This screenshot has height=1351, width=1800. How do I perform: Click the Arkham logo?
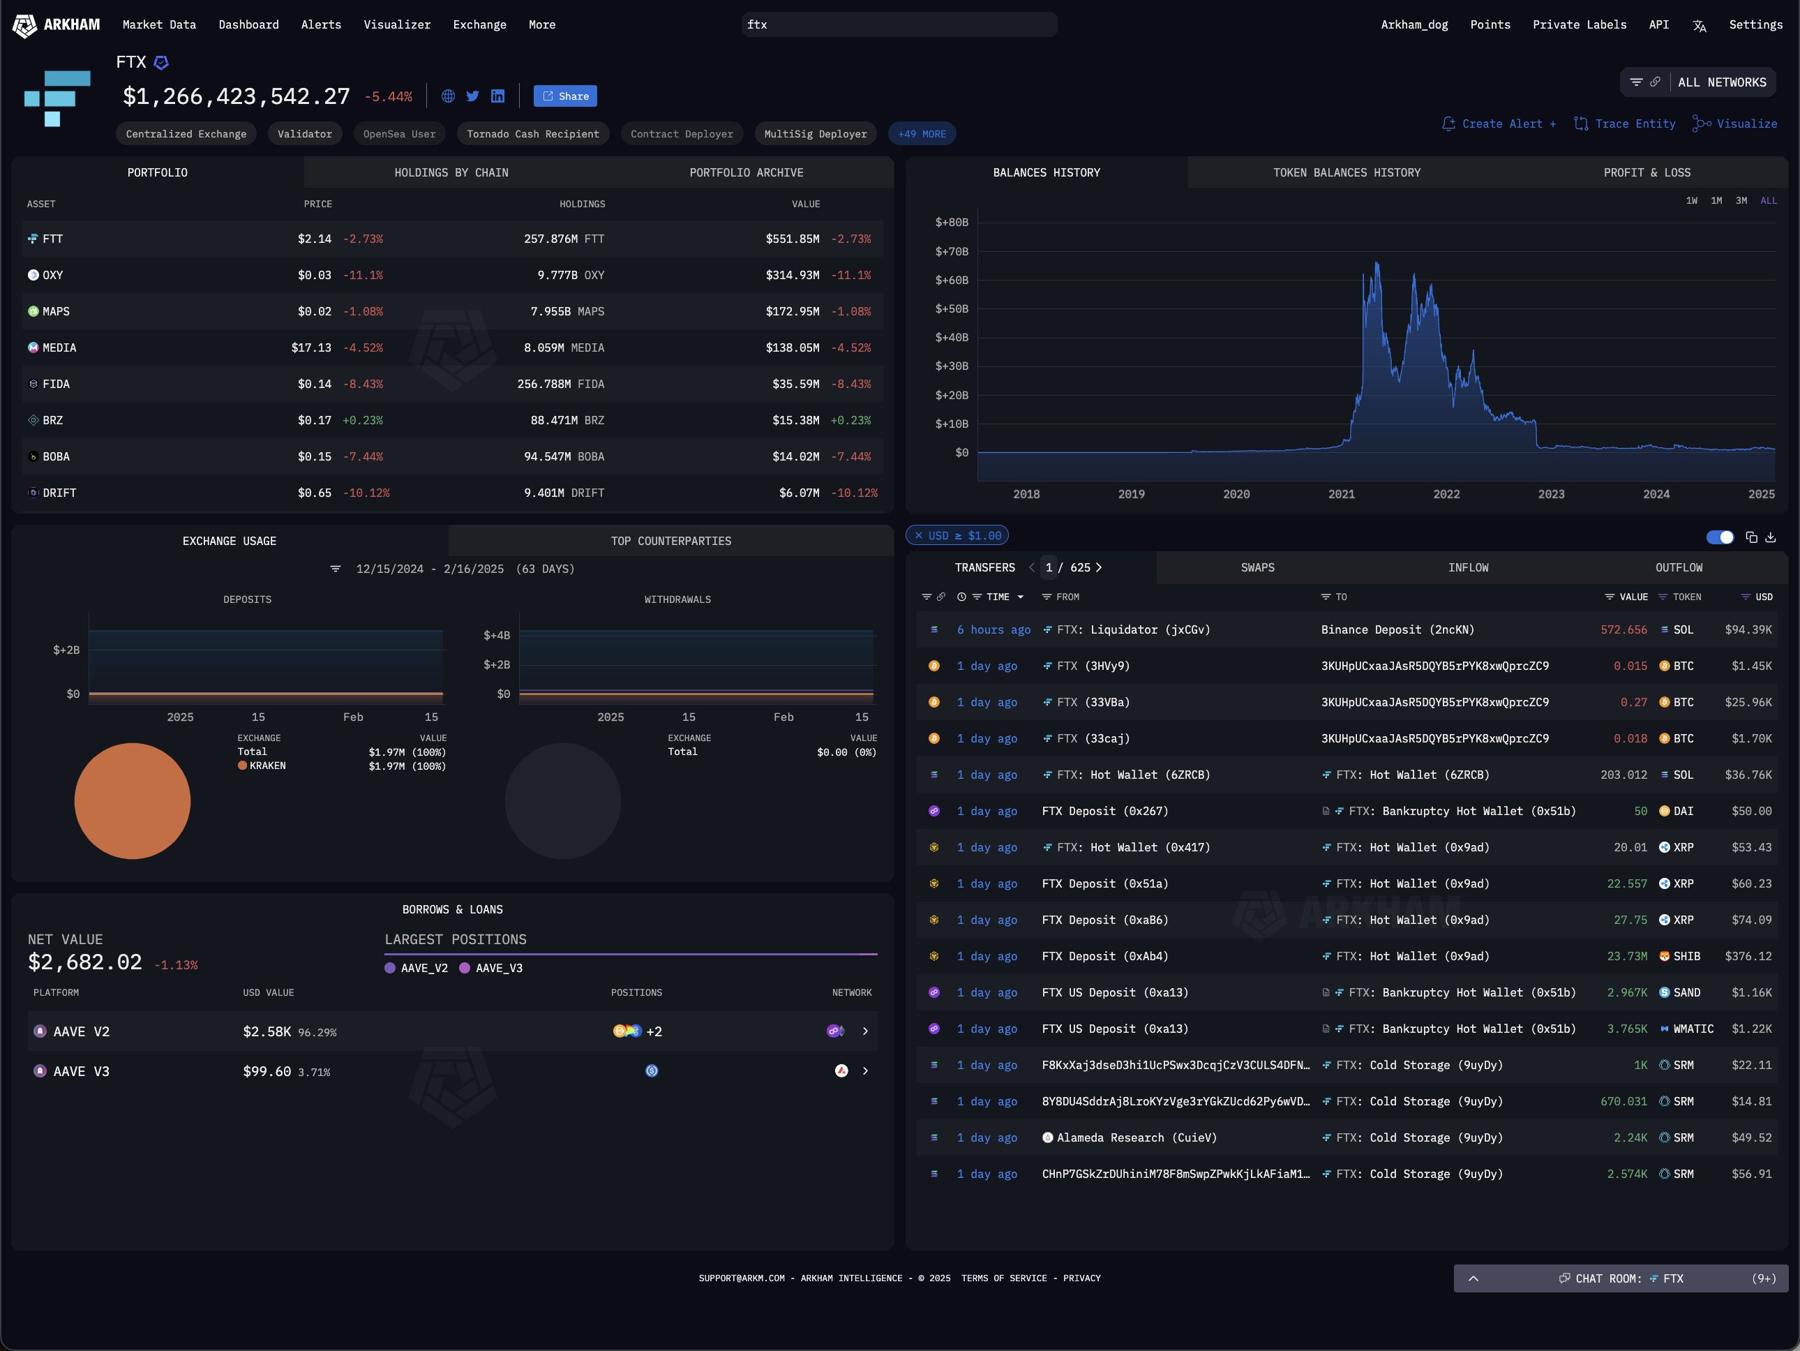pos(56,25)
